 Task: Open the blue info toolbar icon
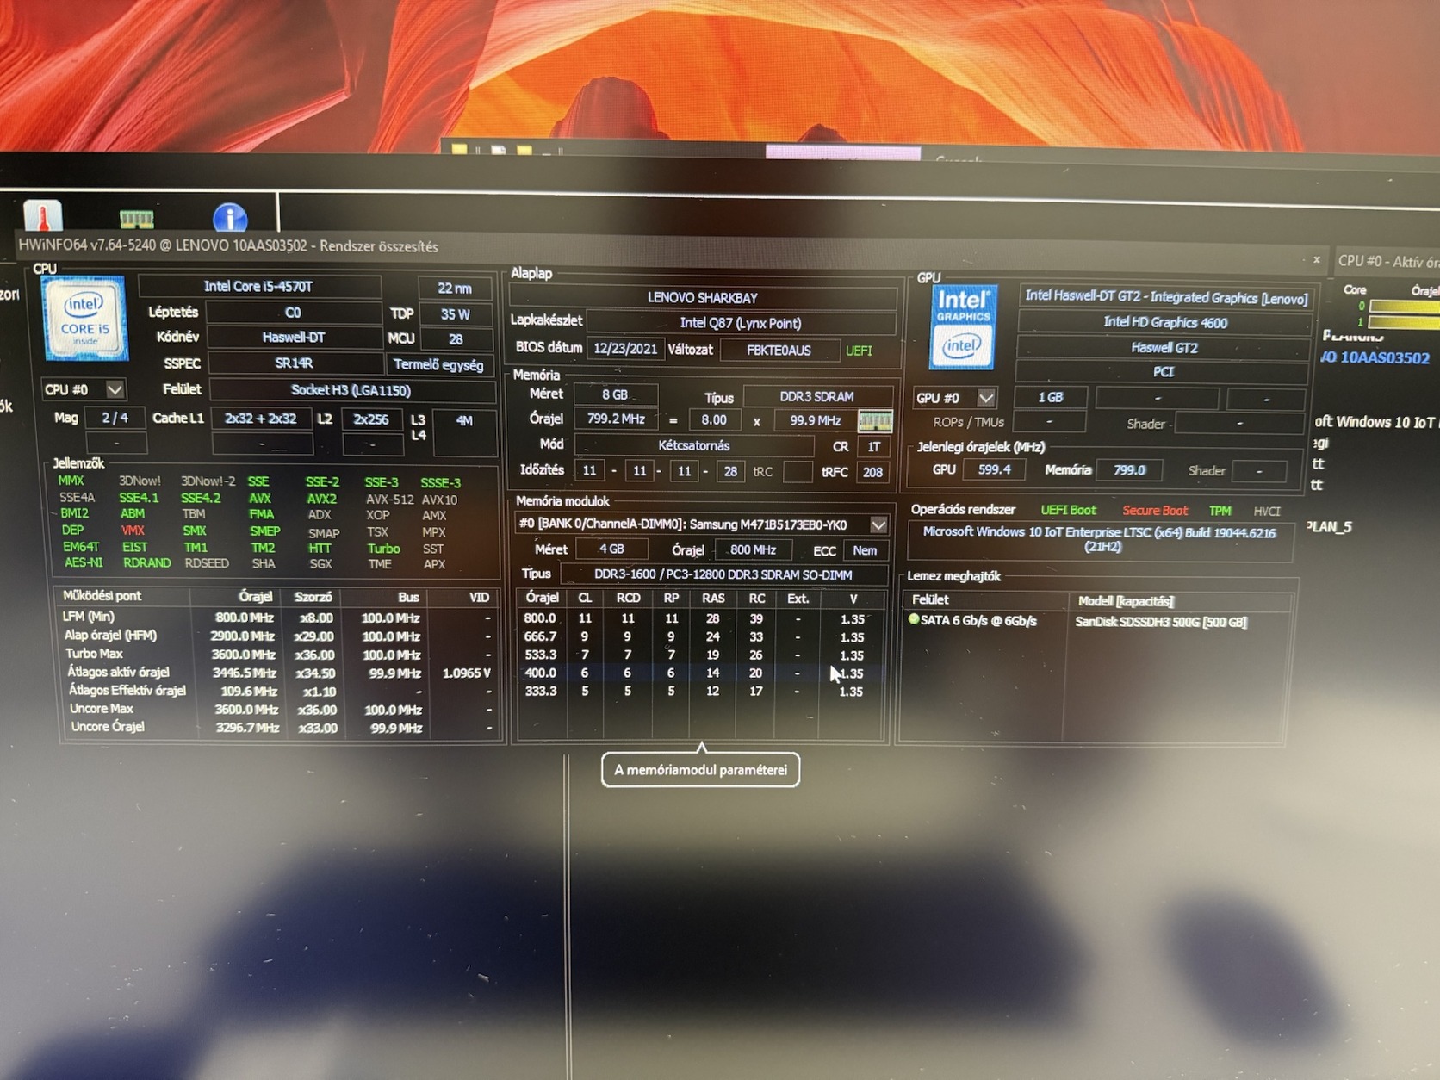230,218
